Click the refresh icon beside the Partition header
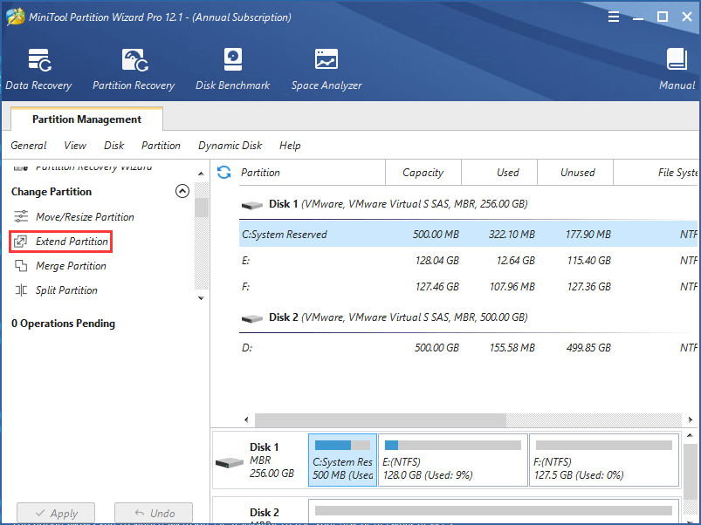The image size is (701, 525). click(x=223, y=173)
